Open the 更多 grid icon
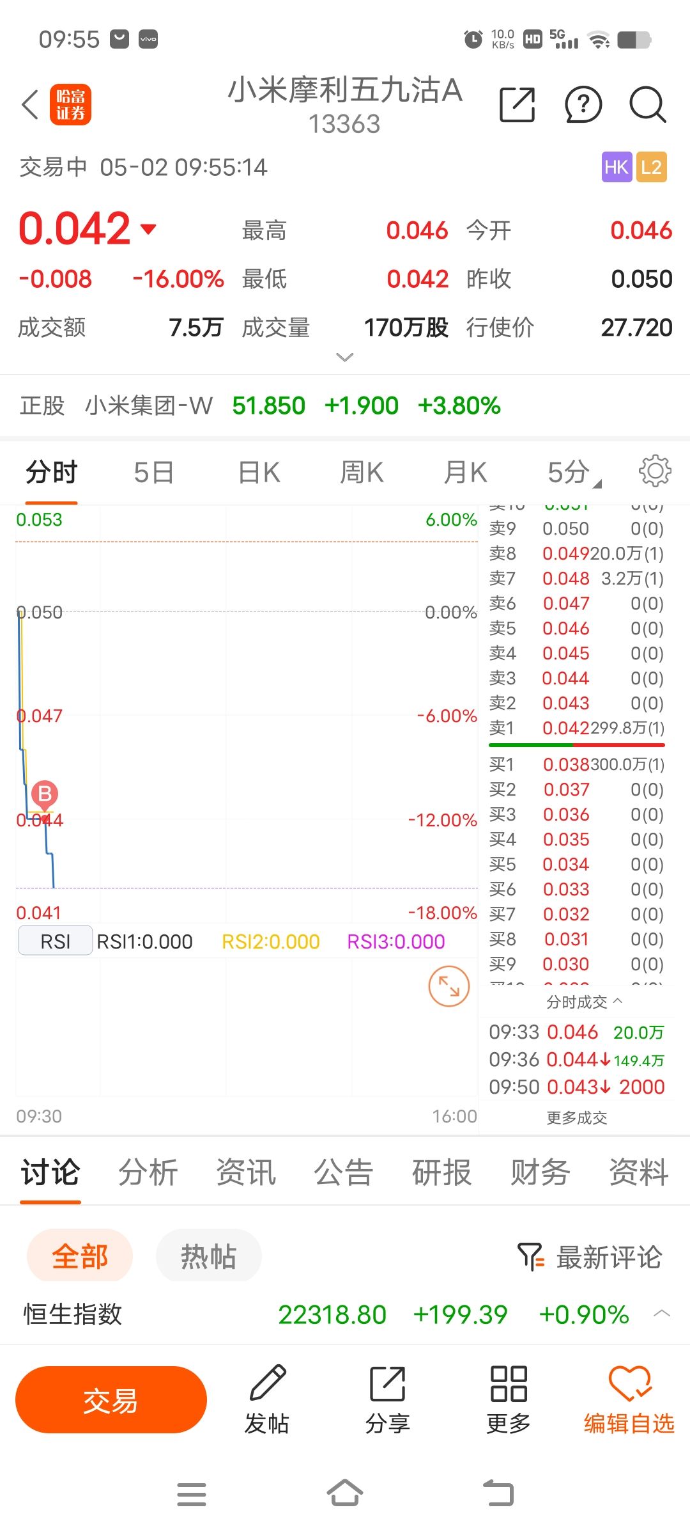Viewport: 690px width, 1535px height. 509,1385
